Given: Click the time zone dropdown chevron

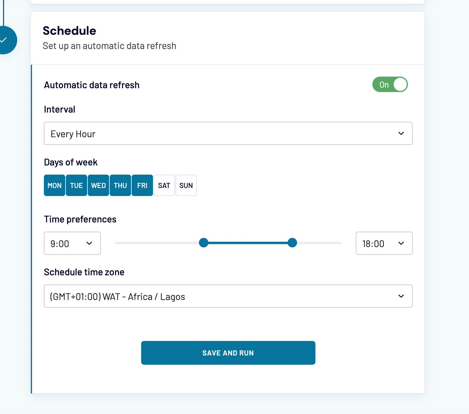Looking at the screenshot, I should coord(401,296).
